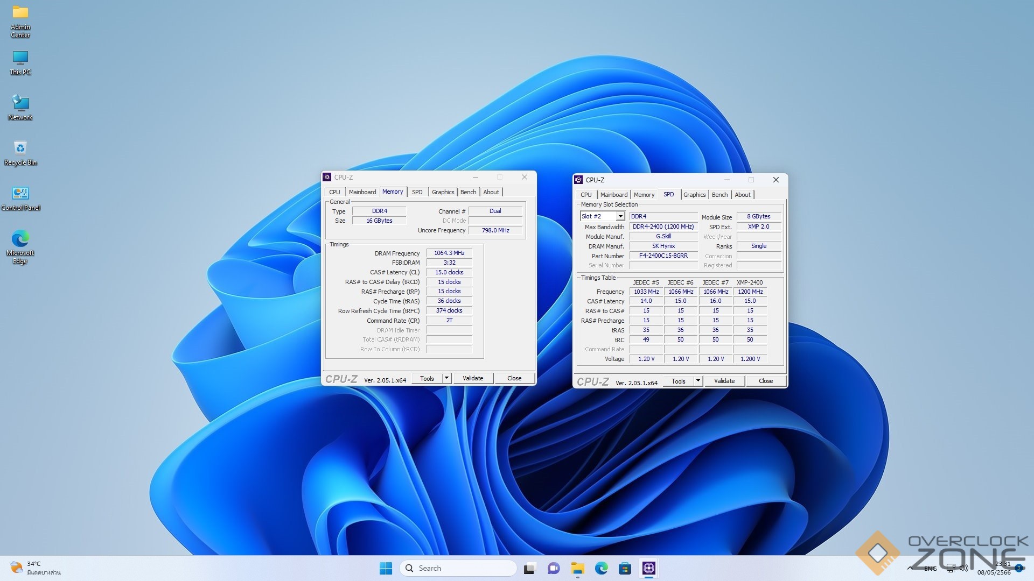Open Control Panel desktop icon
This screenshot has width=1034, height=581.
click(x=20, y=197)
